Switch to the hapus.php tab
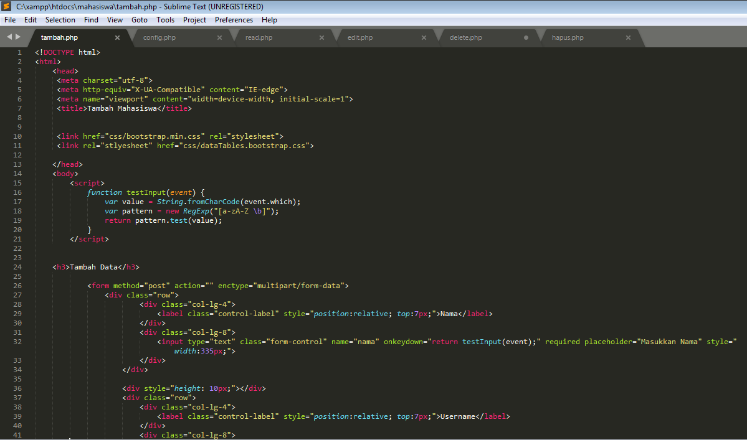 568,37
